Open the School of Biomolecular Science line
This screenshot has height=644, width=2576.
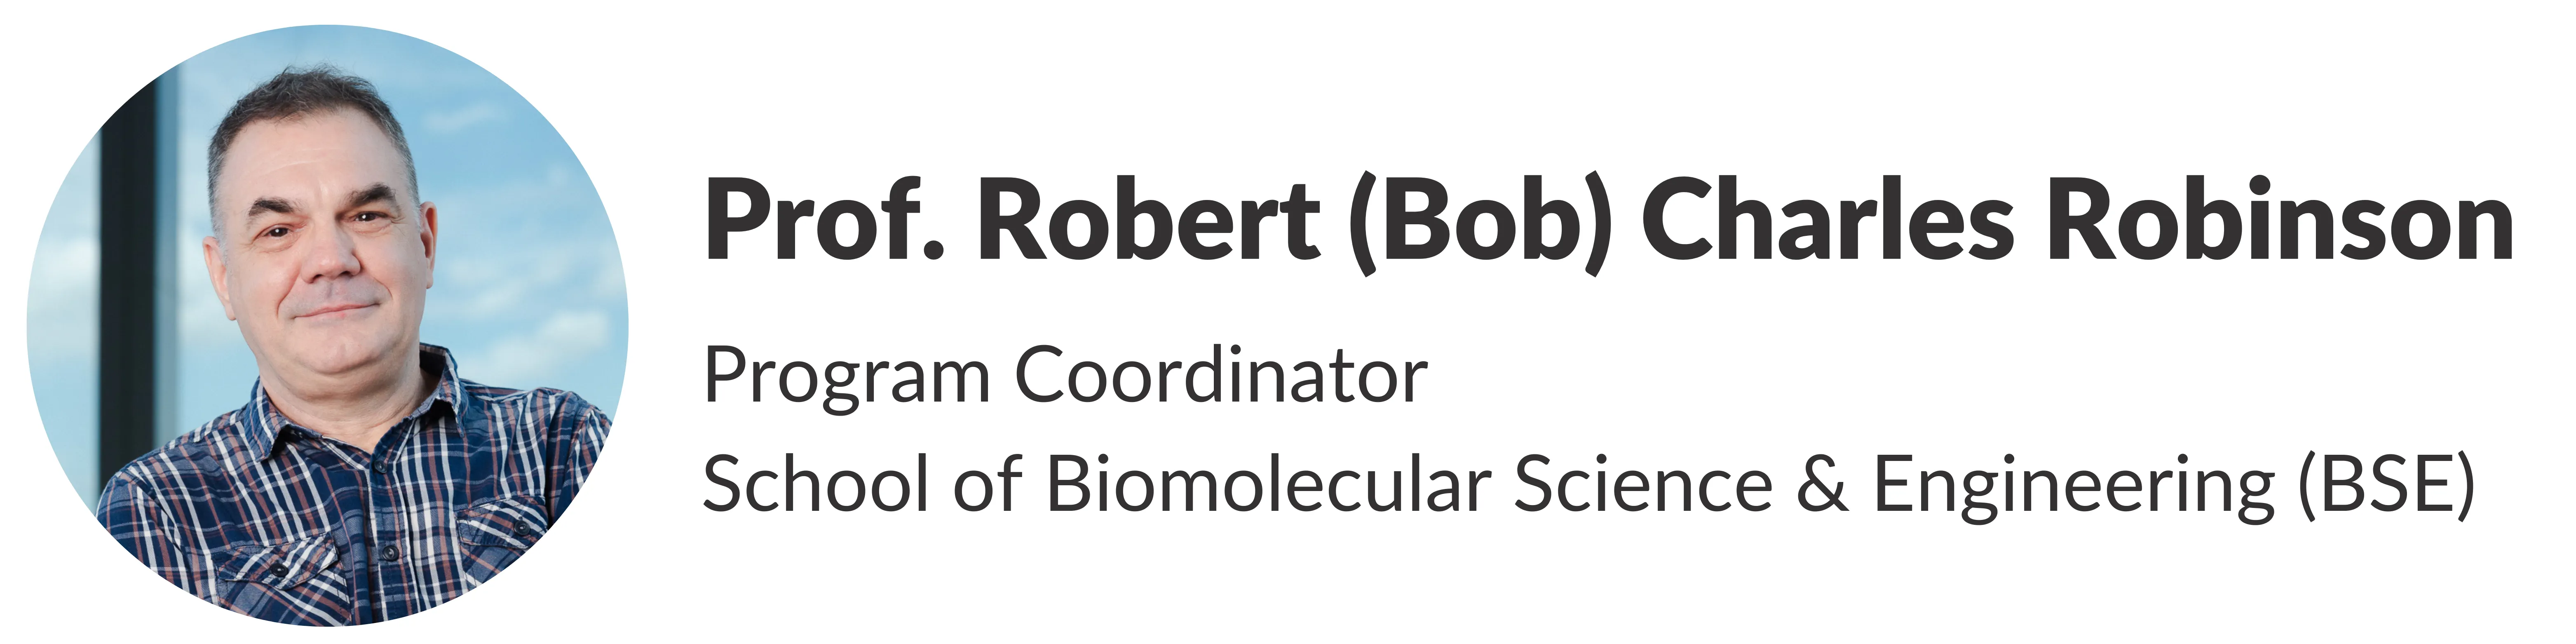point(1588,485)
